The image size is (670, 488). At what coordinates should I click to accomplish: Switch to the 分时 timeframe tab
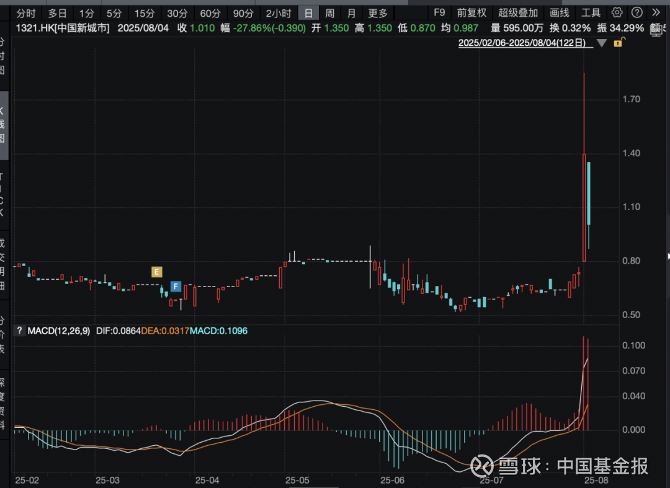tap(25, 13)
